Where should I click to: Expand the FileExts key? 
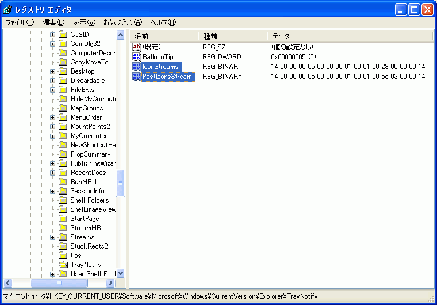coord(52,90)
